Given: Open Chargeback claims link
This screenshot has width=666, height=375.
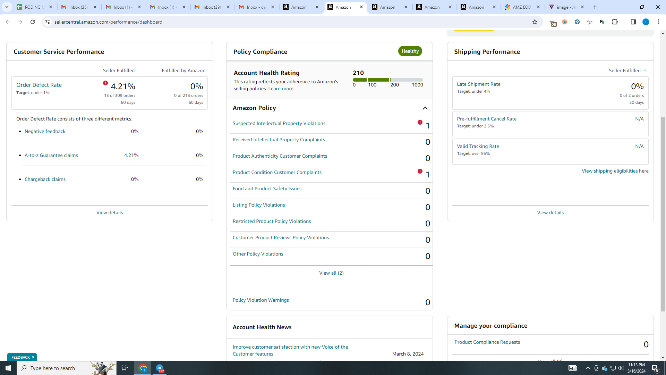Looking at the screenshot, I should (45, 179).
